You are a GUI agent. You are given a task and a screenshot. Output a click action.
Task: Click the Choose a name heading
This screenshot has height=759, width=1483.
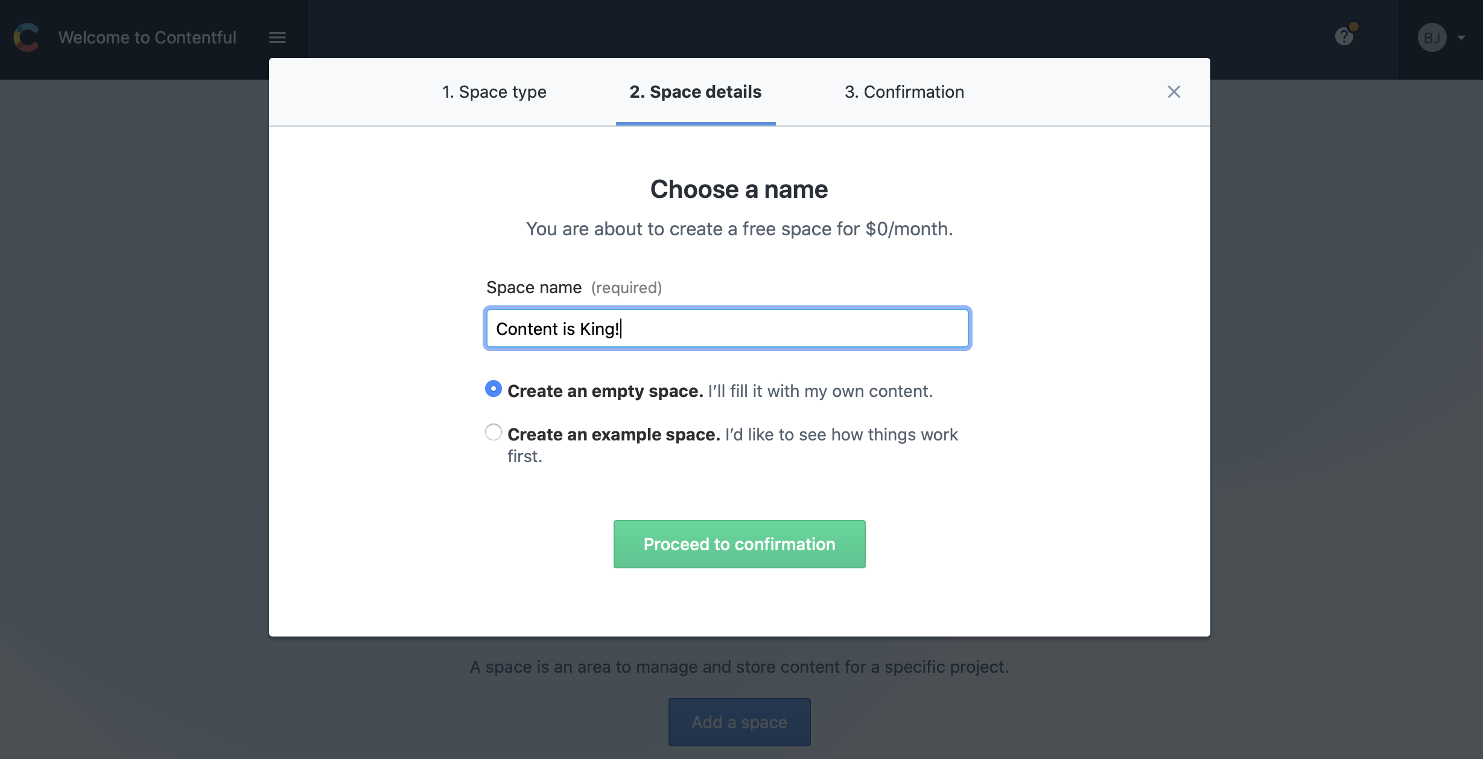pyautogui.click(x=739, y=189)
